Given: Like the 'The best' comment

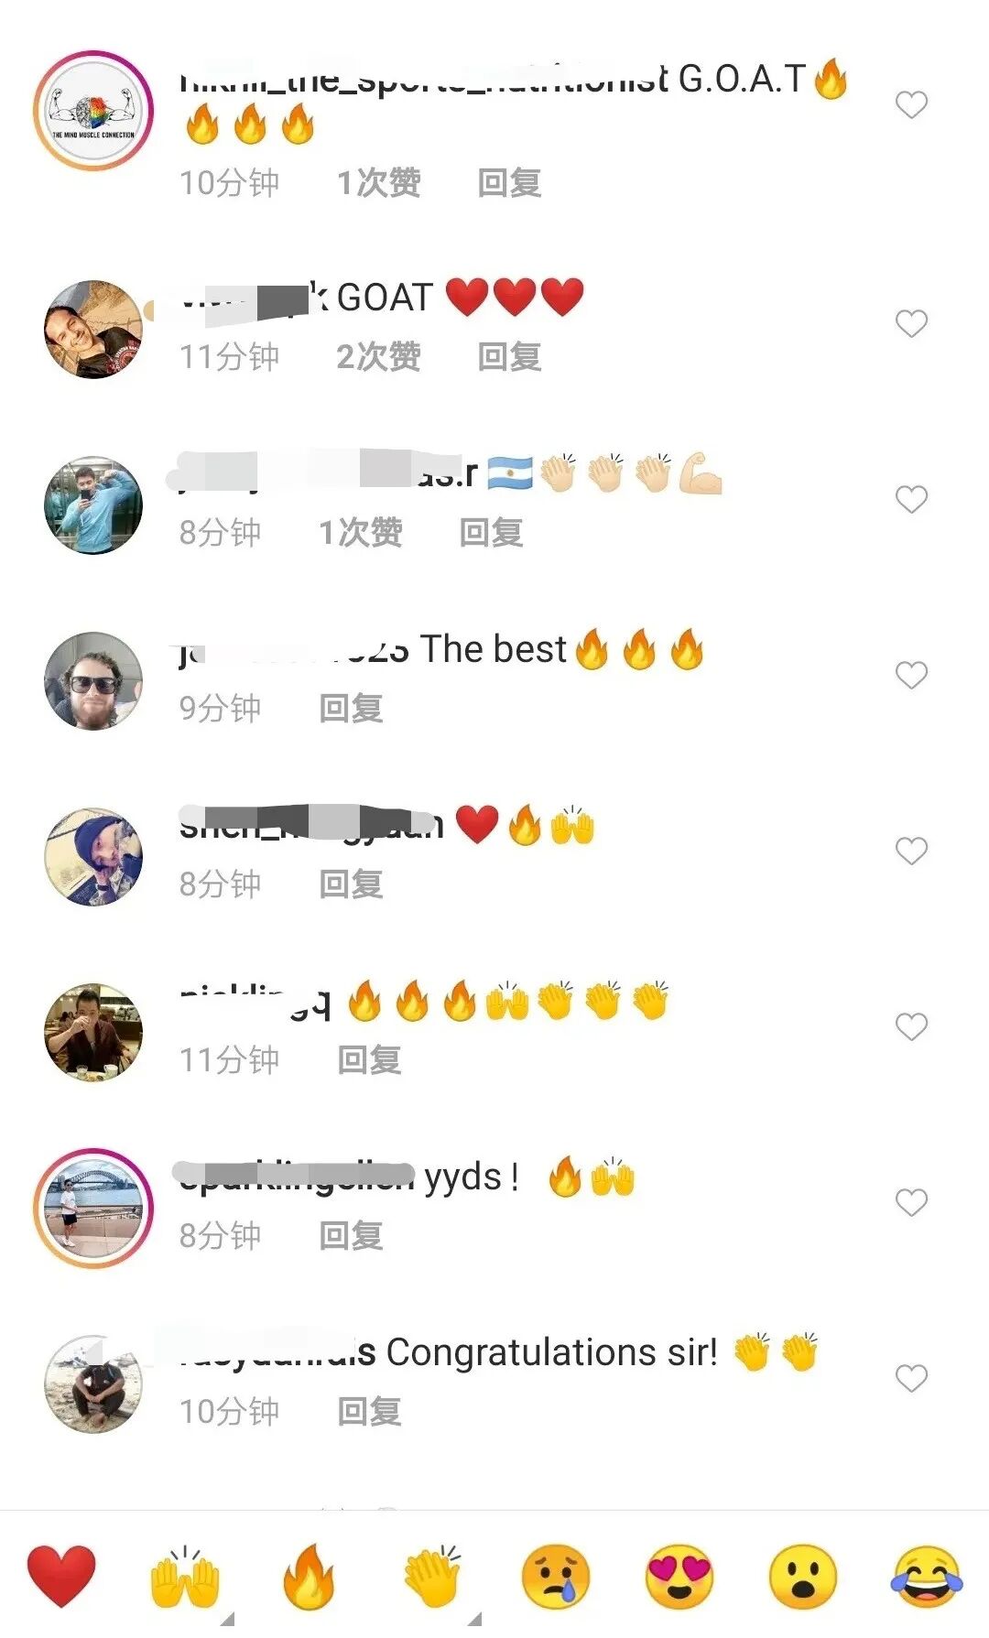Looking at the screenshot, I should click(911, 675).
